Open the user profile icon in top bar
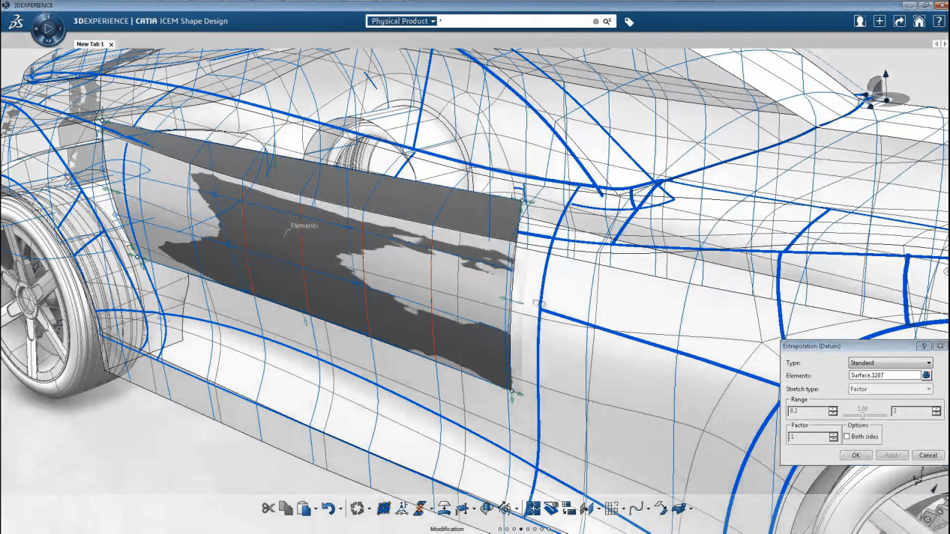The height and width of the screenshot is (534, 950). (x=860, y=22)
